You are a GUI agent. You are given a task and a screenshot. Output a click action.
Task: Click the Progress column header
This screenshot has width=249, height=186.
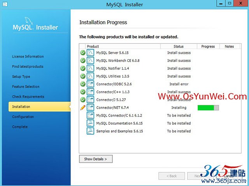coord(208,46)
